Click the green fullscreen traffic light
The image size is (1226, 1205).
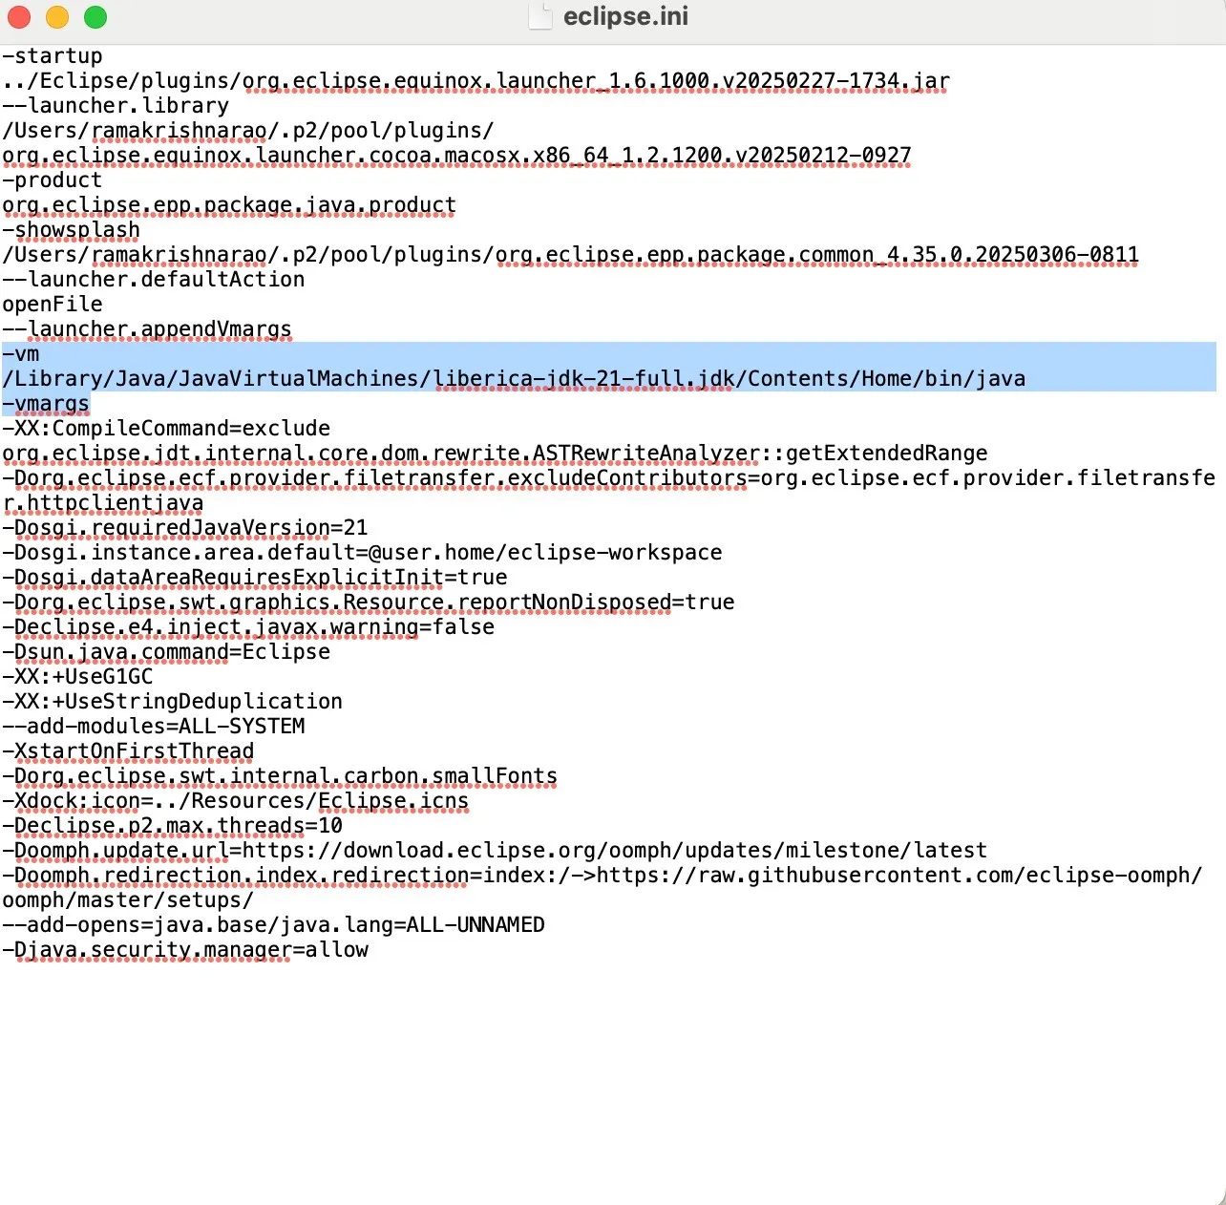[95, 16]
